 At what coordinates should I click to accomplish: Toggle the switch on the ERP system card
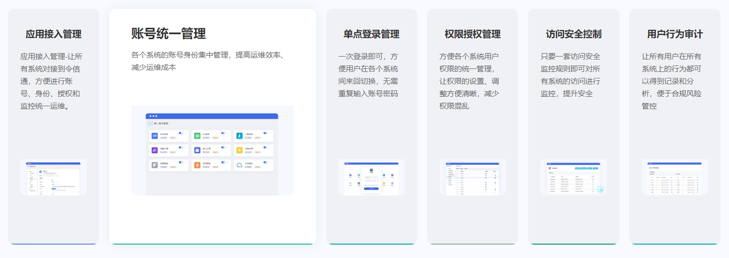(x=181, y=133)
